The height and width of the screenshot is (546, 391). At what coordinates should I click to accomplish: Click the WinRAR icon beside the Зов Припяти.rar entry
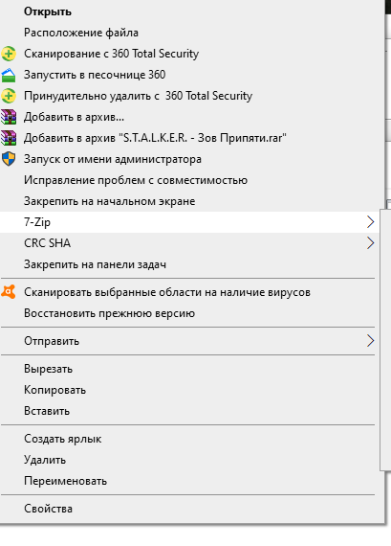pos(9,138)
